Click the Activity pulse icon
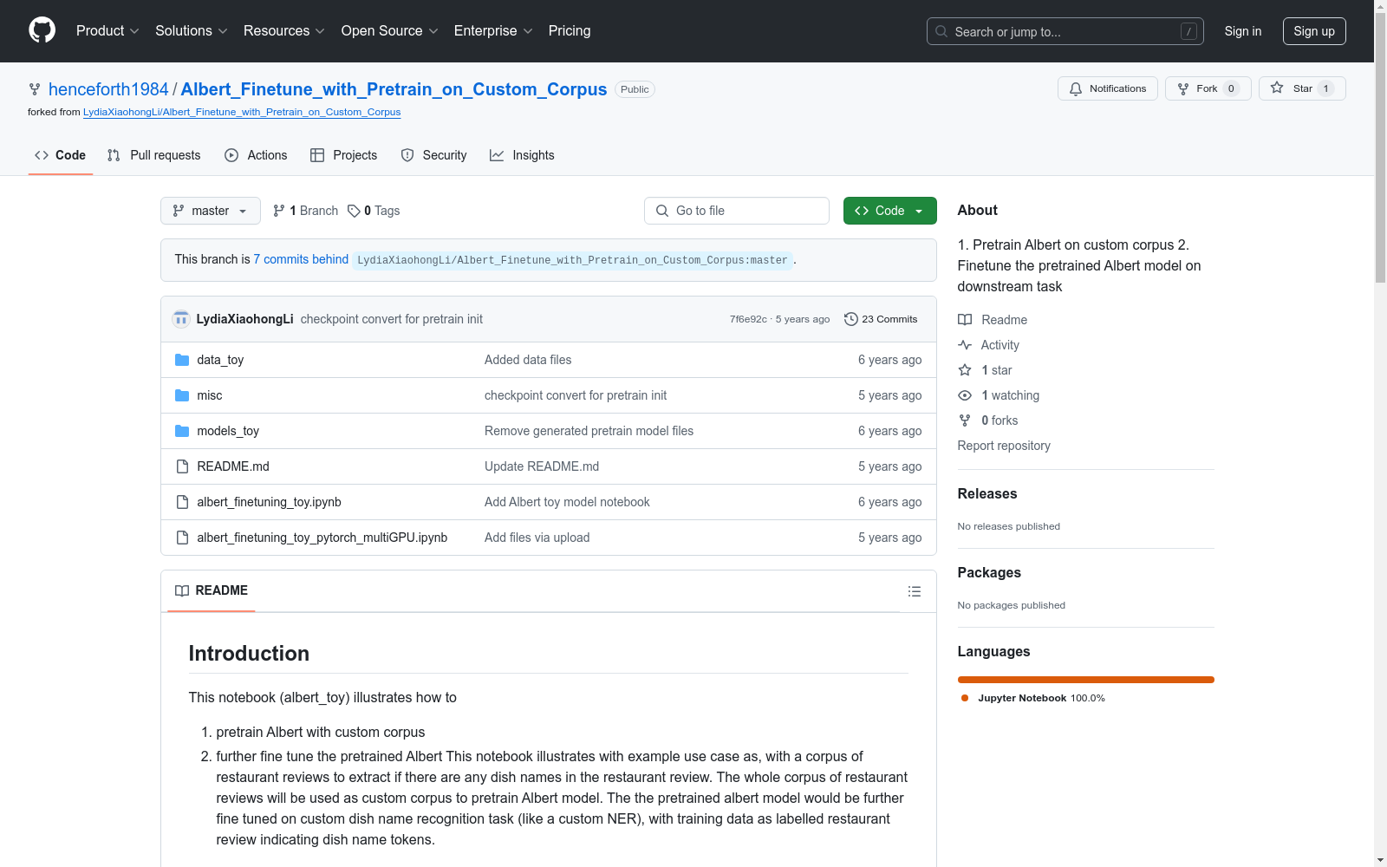This screenshot has width=1387, height=867. [x=965, y=345]
